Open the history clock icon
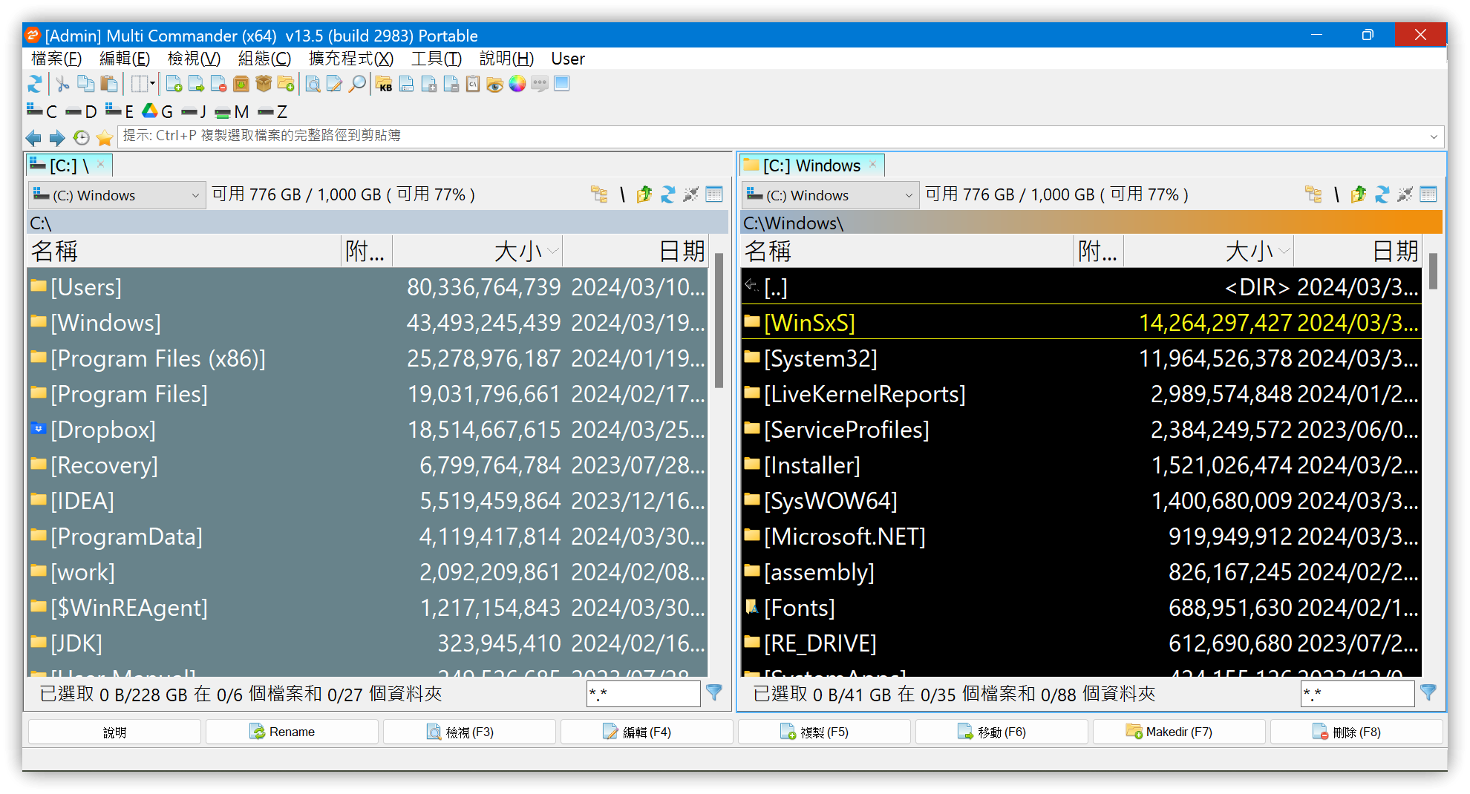 [81, 137]
